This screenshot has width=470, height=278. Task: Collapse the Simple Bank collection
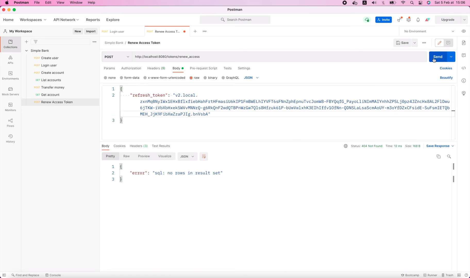point(26,51)
